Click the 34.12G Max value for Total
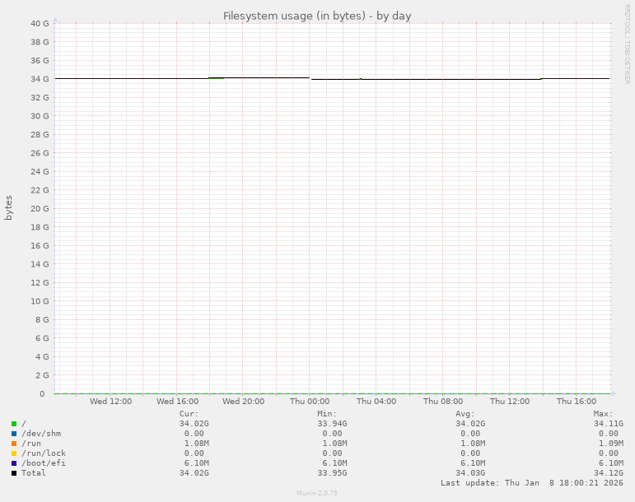635x502 pixels. pos(609,473)
